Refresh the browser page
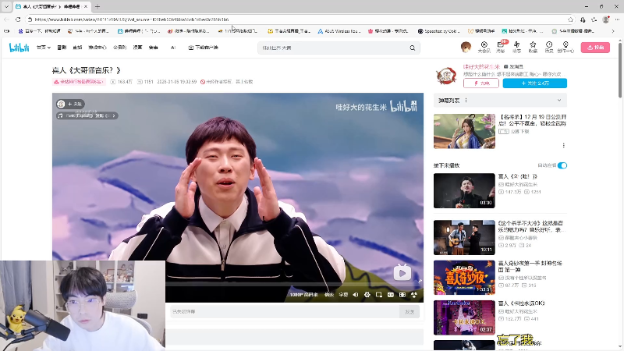 pos(18,19)
